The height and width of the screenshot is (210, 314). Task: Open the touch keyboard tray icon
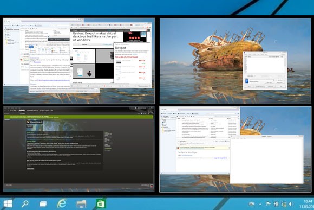(x=252, y=204)
